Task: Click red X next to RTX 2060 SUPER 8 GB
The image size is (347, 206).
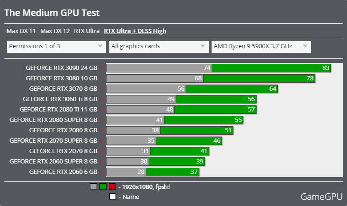Action: pos(101,162)
